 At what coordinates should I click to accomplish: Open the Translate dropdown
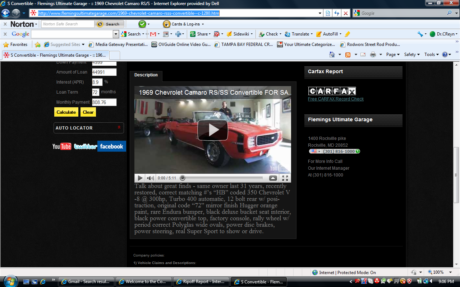click(299, 34)
